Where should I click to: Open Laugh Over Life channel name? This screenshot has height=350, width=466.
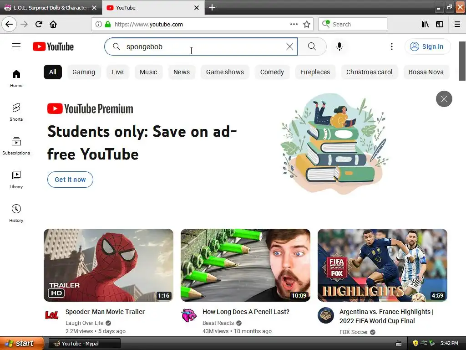[x=84, y=323]
